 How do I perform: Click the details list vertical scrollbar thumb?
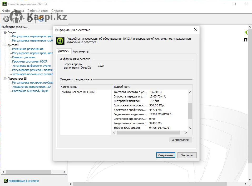(x=190, y=111)
